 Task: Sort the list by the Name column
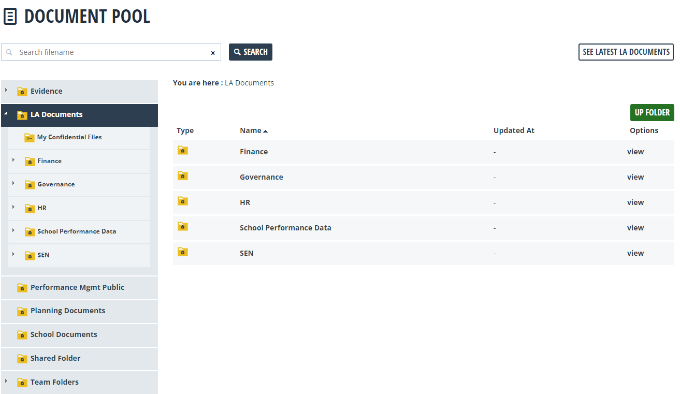pos(254,130)
